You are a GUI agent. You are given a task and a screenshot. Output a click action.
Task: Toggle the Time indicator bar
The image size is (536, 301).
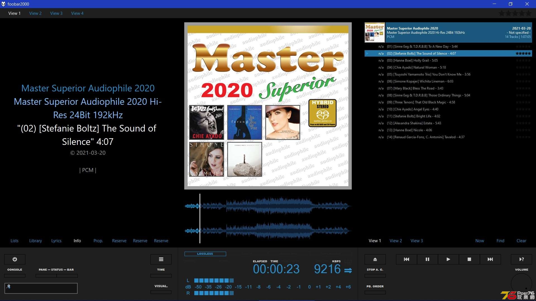[161, 276]
